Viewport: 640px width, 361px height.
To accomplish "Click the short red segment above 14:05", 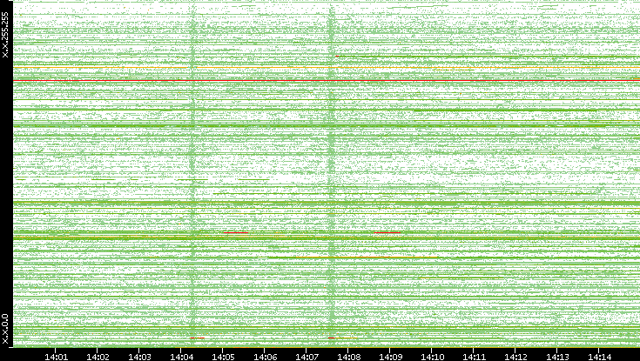I will [x=236, y=232].
